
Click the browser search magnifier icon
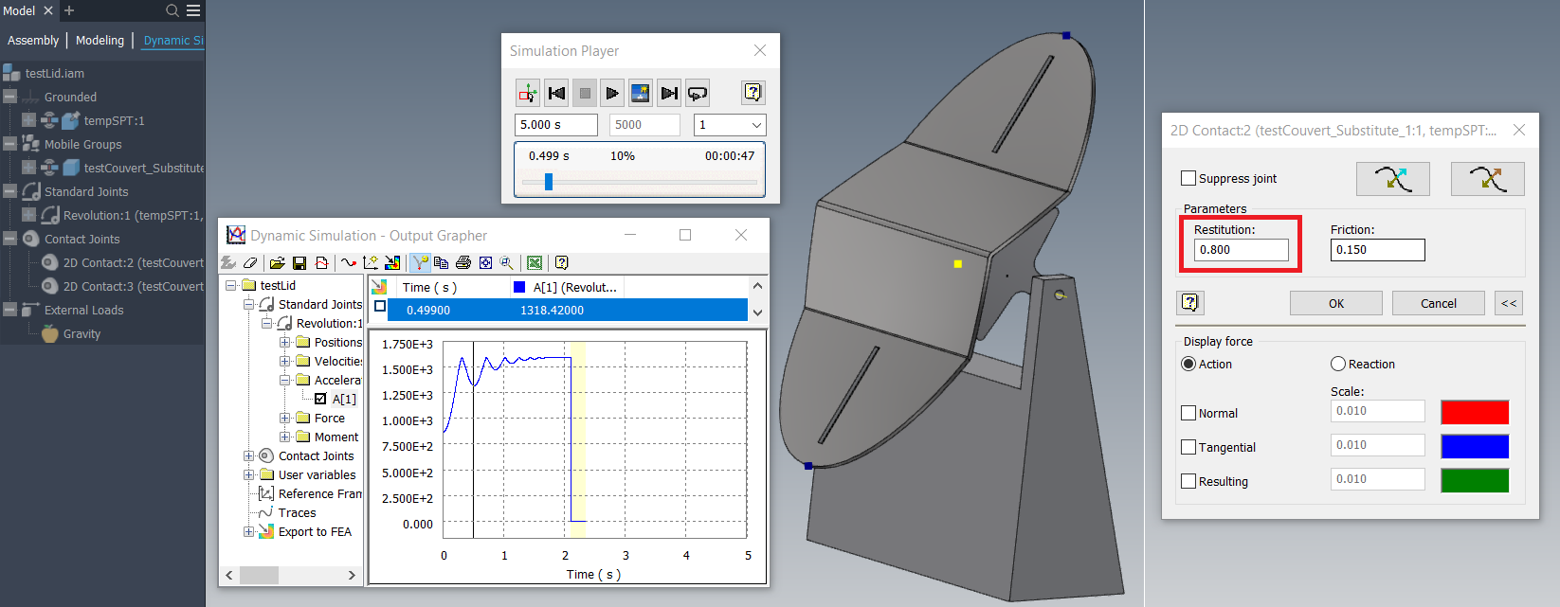(172, 10)
